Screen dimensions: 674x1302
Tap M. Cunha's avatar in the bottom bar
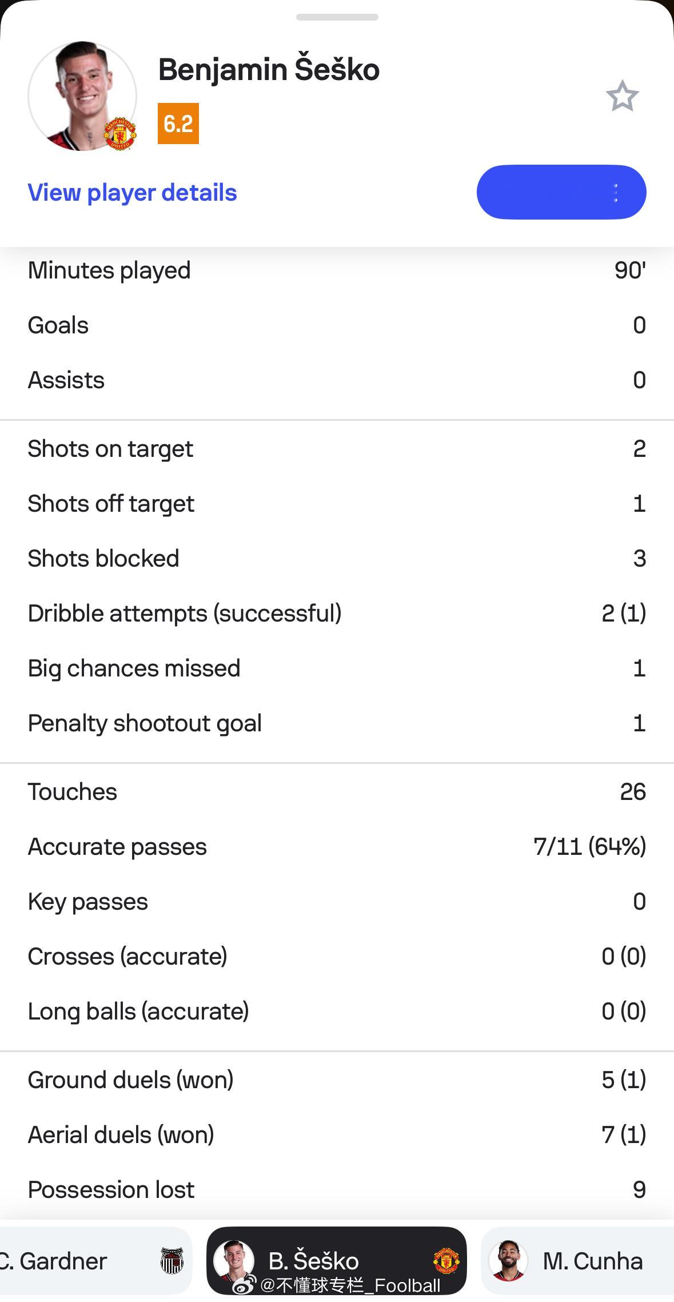click(x=508, y=1261)
